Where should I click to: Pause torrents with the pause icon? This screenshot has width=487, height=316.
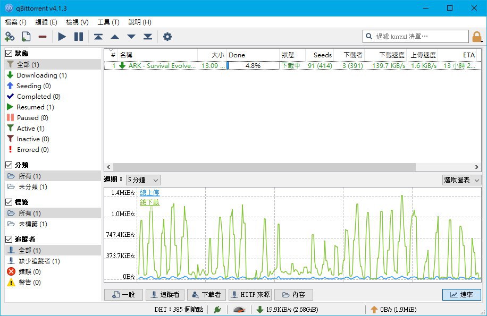pos(79,37)
